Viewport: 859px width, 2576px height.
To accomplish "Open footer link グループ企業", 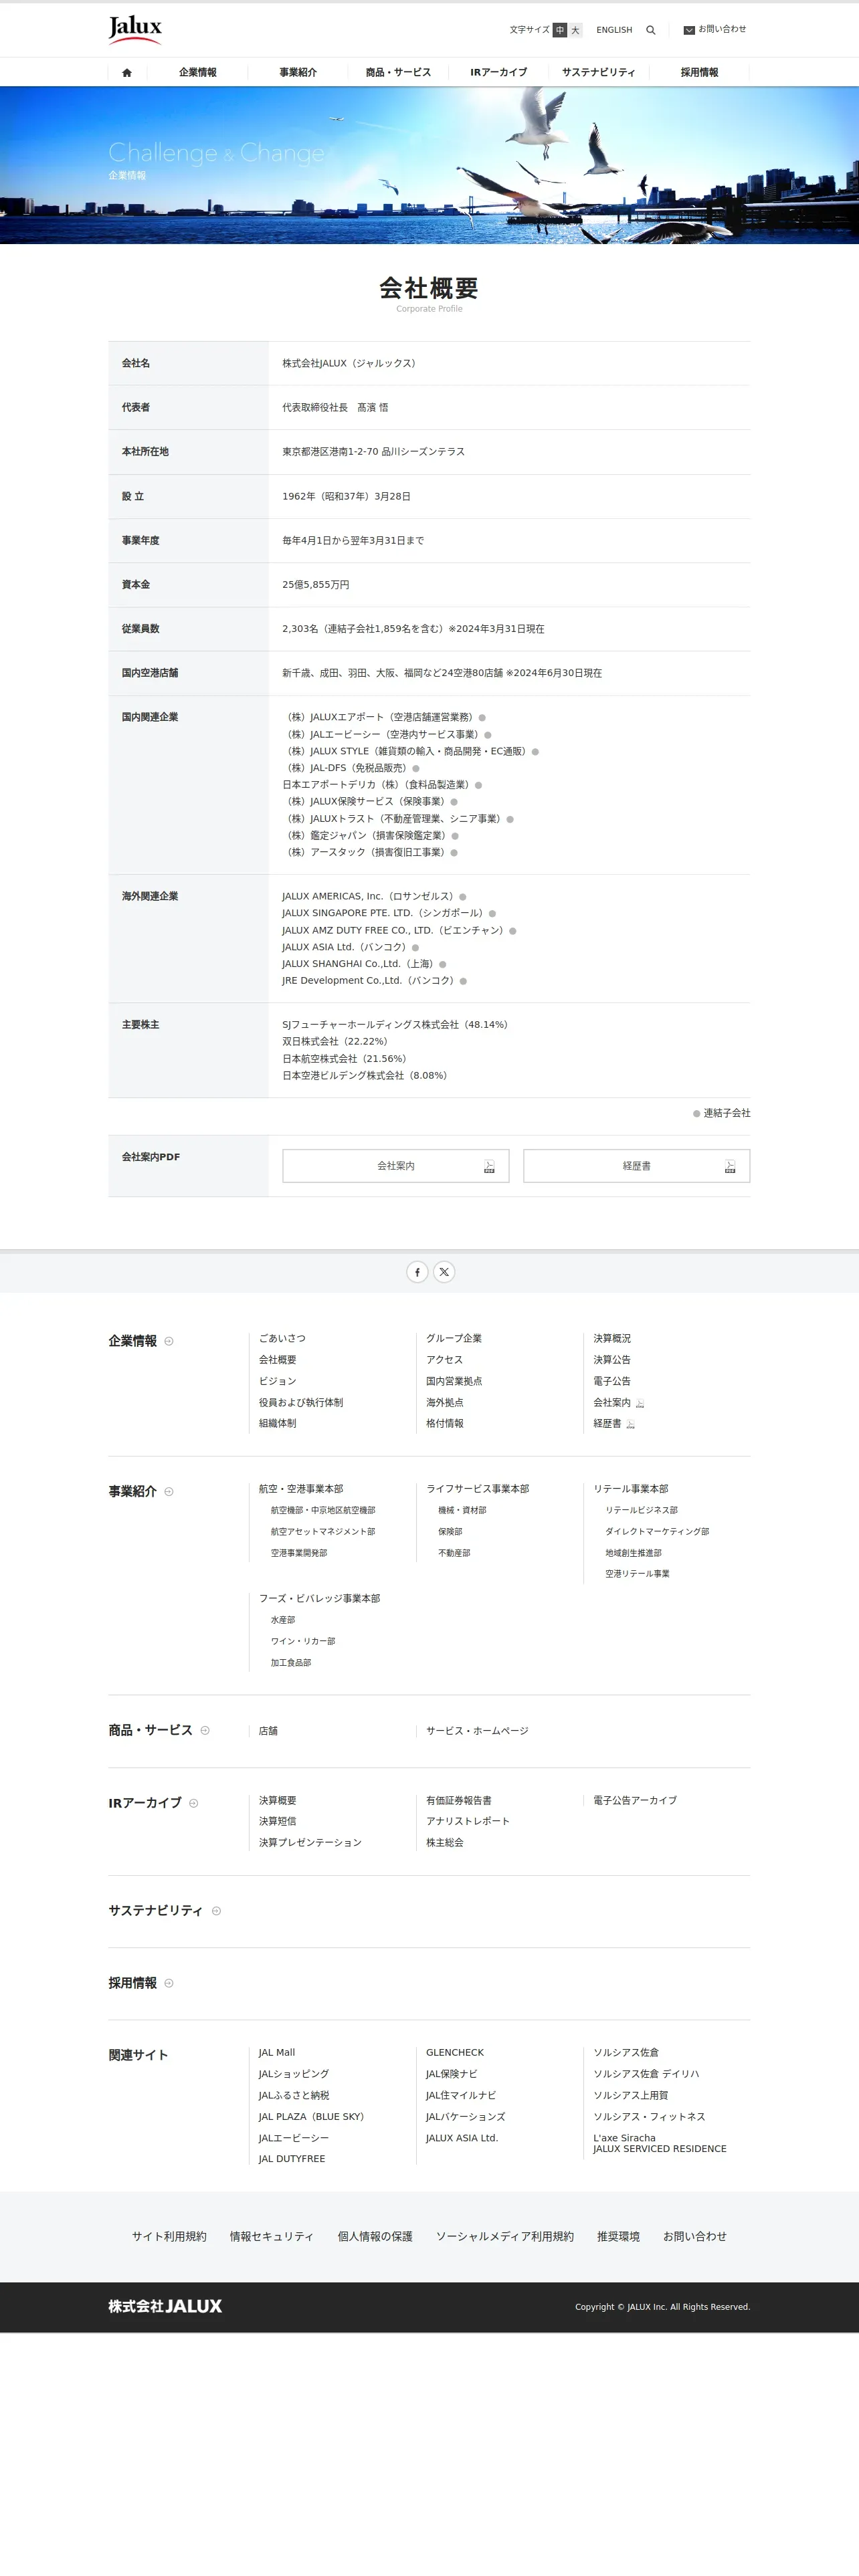I will (454, 1338).
